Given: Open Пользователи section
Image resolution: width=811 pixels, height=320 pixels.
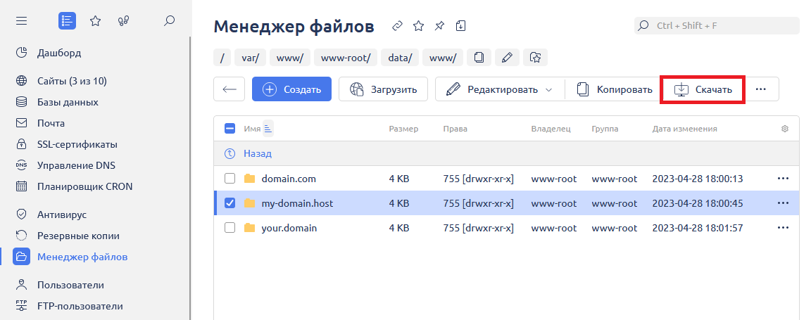Looking at the screenshot, I should click(x=70, y=285).
